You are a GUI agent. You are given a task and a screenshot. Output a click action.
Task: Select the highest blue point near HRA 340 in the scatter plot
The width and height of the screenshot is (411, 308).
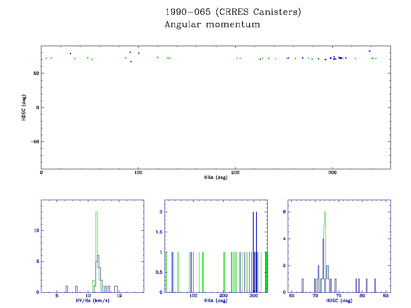pos(370,51)
